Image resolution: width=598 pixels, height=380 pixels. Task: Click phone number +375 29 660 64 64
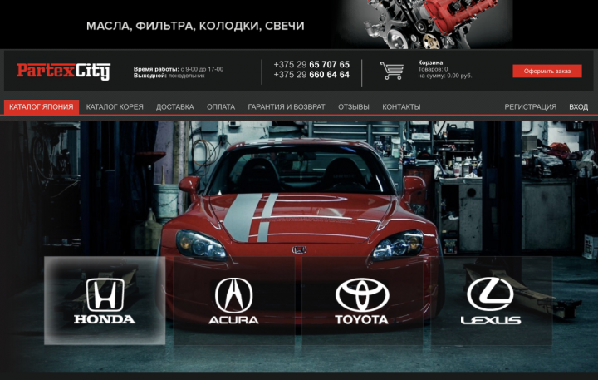311,75
